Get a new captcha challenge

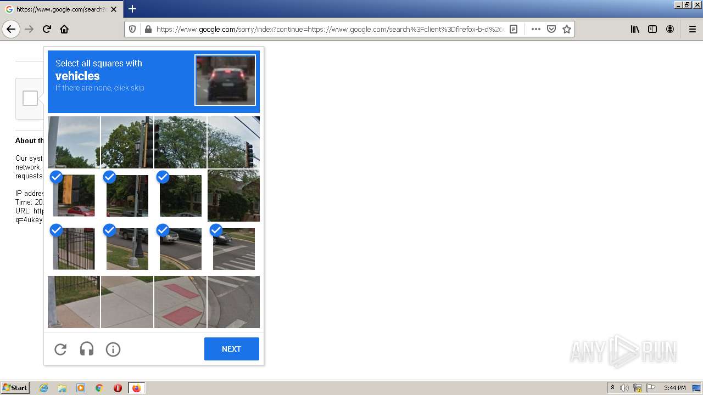click(60, 349)
